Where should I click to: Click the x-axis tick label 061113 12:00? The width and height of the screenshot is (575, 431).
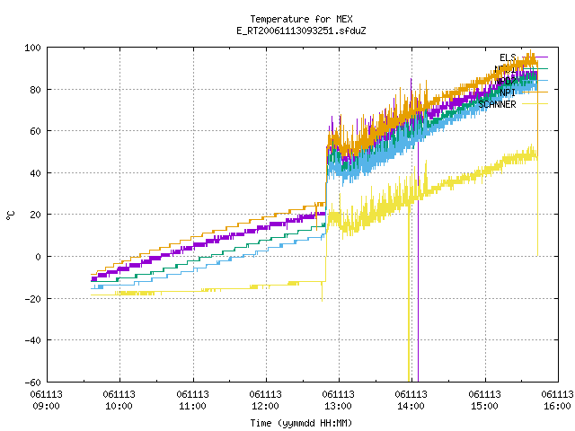click(x=266, y=400)
